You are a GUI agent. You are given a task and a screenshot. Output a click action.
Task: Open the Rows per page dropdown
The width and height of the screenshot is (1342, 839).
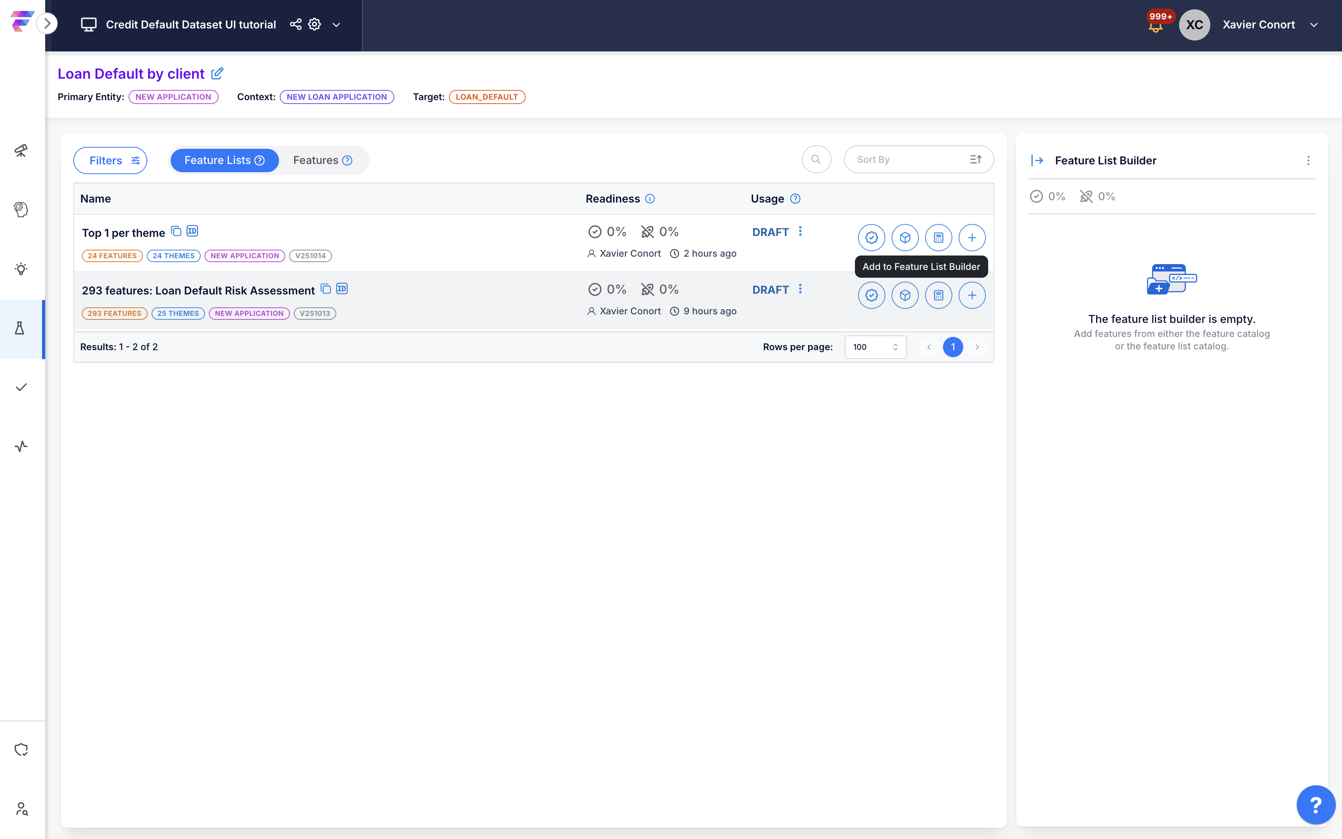(x=875, y=347)
